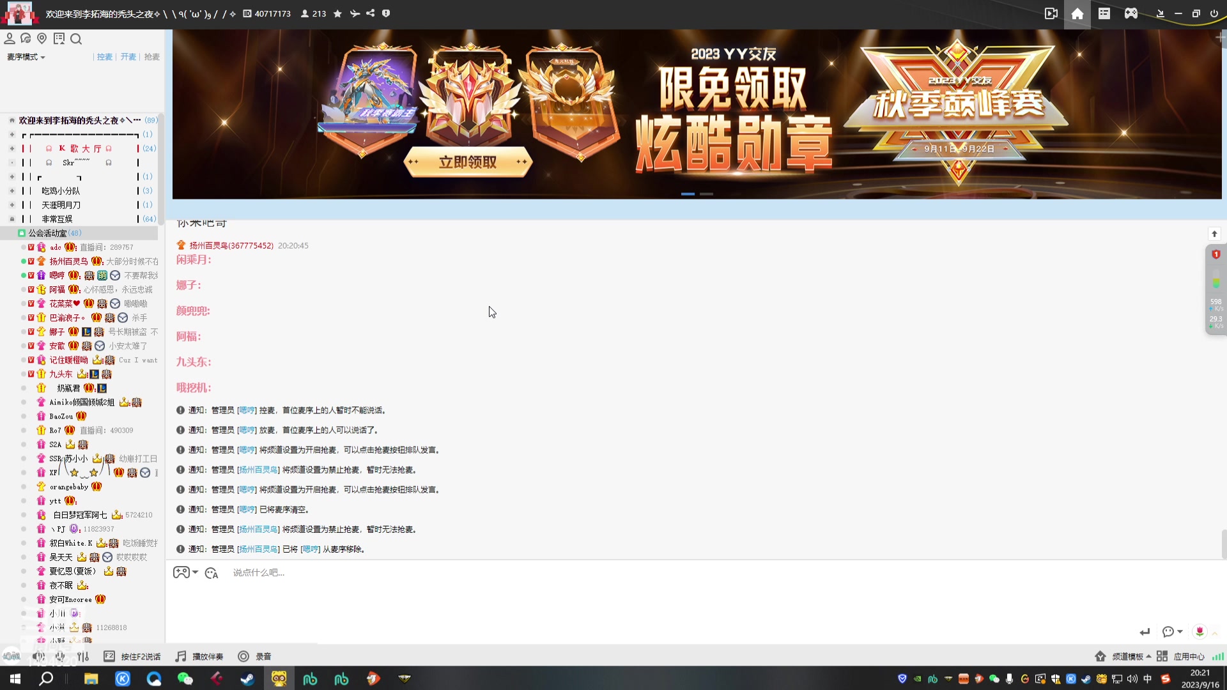This screenshot has height=690, width=1227.
Task: Select root channel 欢迎来到李拓海的秃头之夜
Action: 79,120
